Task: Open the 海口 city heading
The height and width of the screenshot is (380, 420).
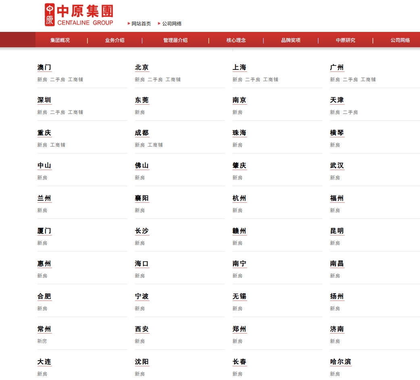Action: tap(142, 264)
